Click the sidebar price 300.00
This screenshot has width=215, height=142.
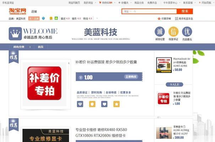179,137
